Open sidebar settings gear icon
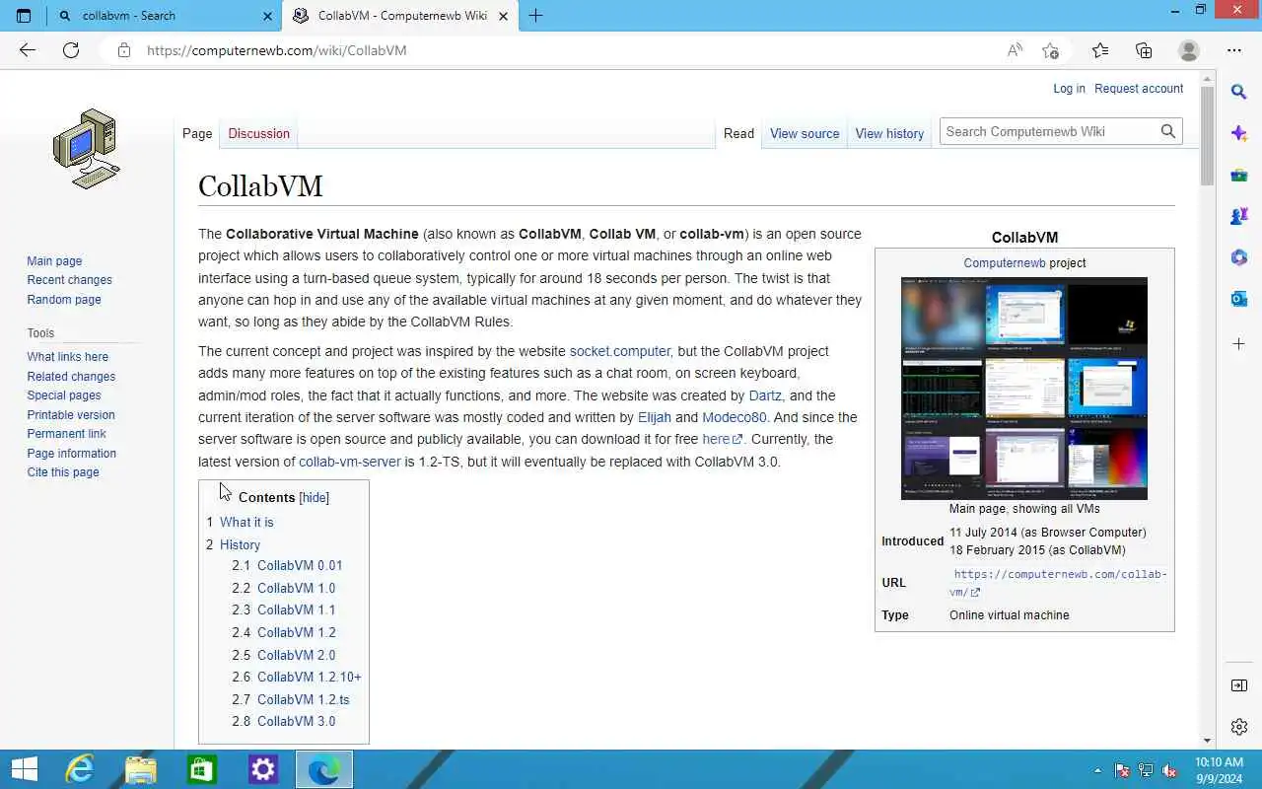 tap(1239, 727)
